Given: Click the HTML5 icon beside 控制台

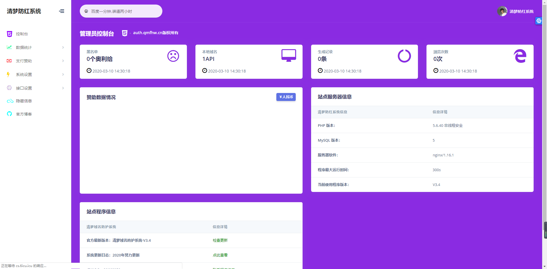Looking at the screenshot, I should tap(9, 34).
